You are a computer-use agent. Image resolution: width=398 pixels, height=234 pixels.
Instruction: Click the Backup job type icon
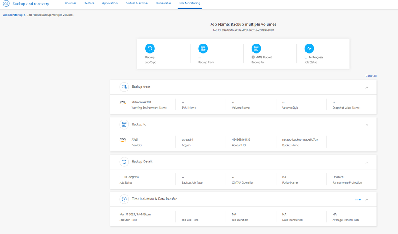[150, 48]
